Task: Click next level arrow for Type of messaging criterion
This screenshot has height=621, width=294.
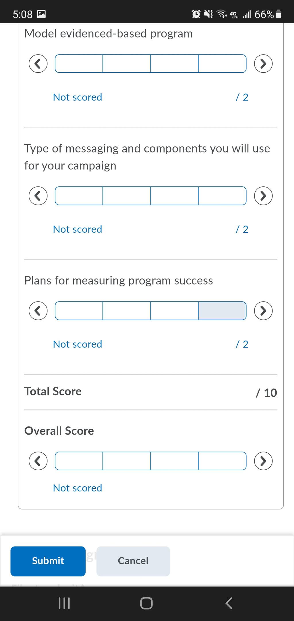Action: [x=263, y=196]
